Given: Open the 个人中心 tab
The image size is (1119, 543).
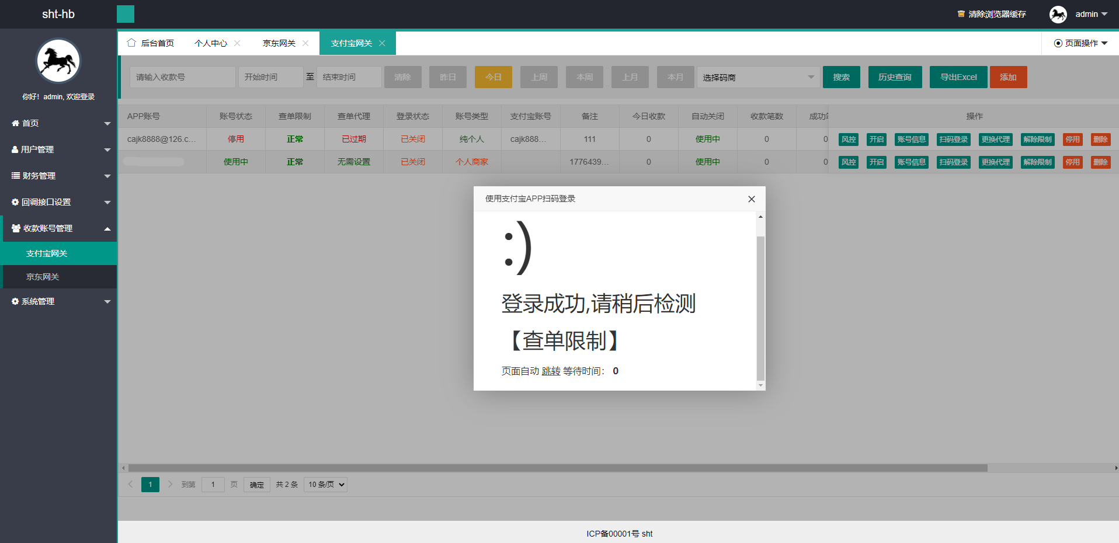Looking at the screenshot, I should [210, 43].
